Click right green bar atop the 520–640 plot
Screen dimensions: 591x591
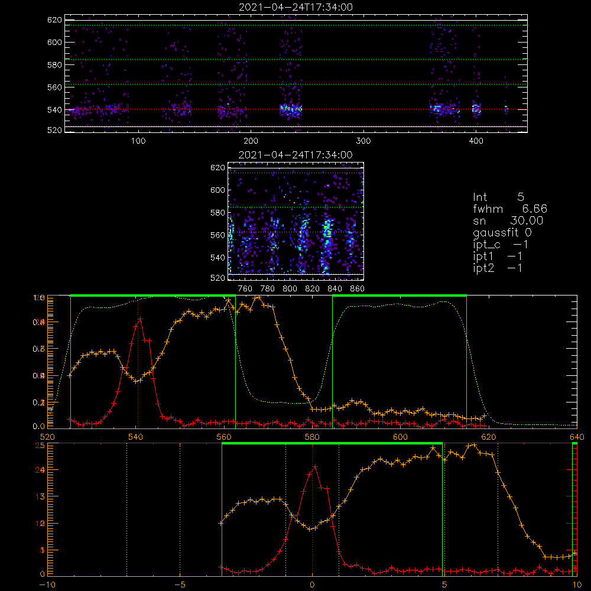click(x=400, y=295)
